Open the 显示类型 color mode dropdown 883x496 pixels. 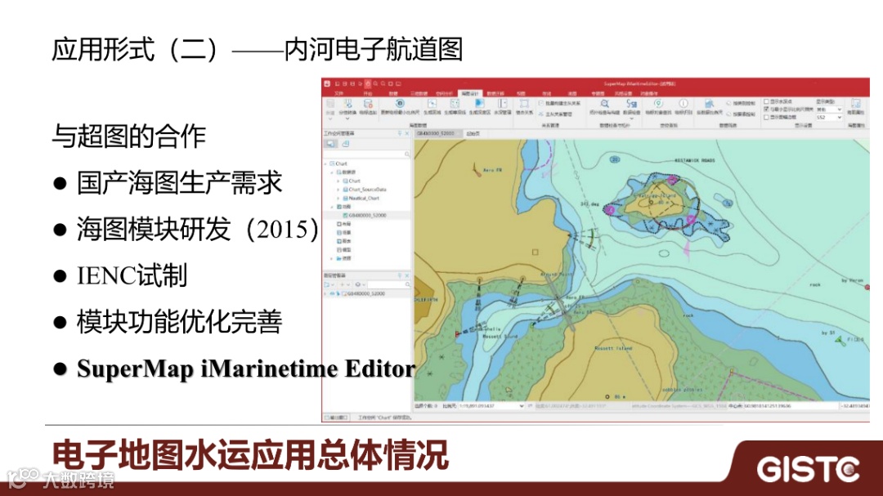click(829, 109)
